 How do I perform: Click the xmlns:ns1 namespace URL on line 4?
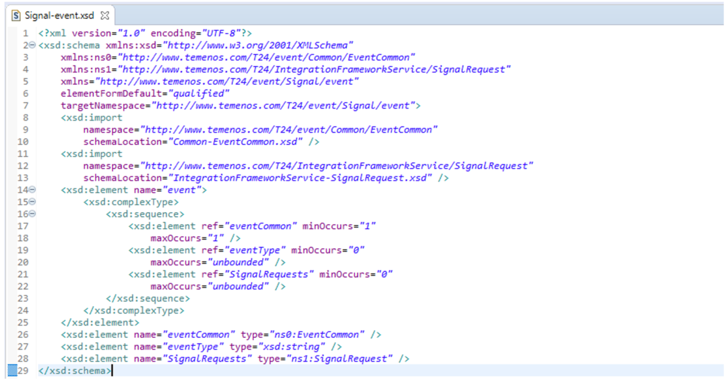coord(316,70)
